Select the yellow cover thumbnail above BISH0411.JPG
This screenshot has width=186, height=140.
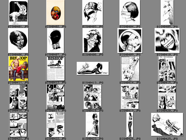18,69
